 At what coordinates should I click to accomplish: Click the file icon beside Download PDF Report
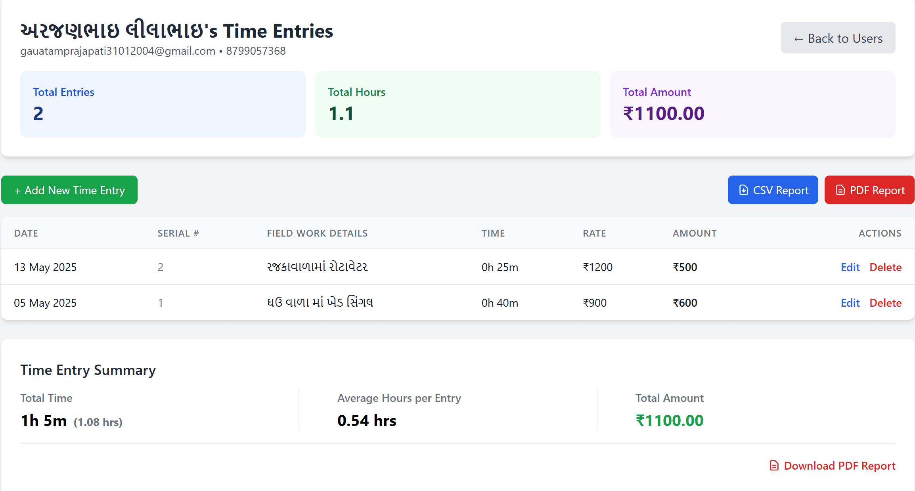[x=773, y=466]
